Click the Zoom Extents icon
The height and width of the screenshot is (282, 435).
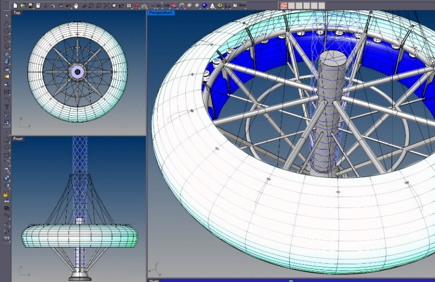(106, 5)
